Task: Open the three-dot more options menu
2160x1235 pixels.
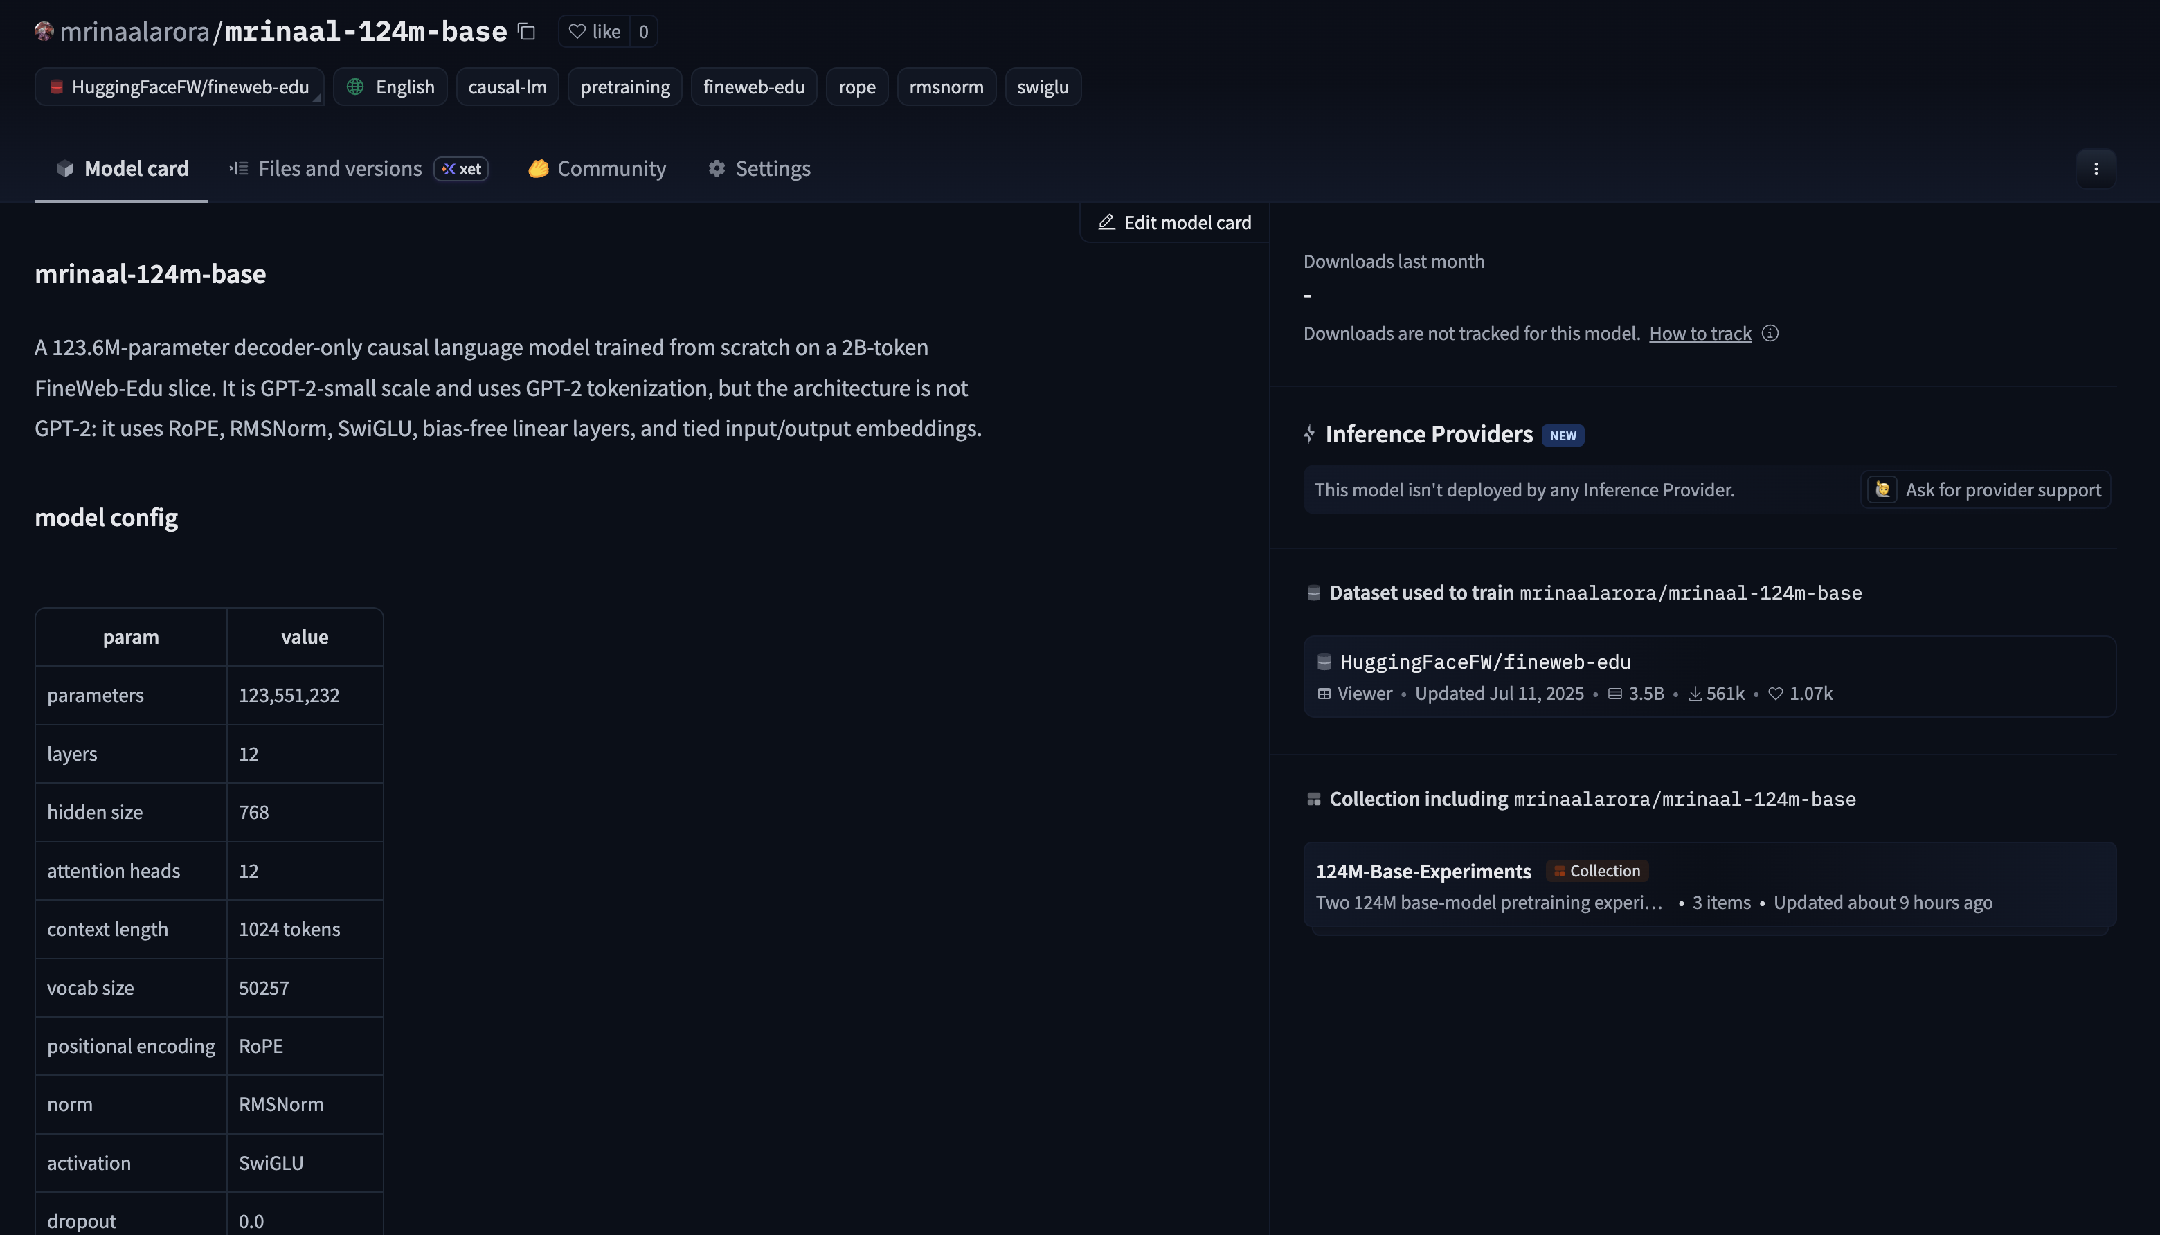Action: [x=2096, y=169]
